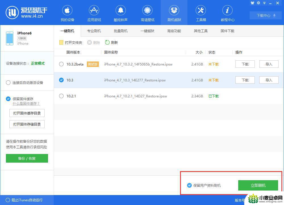Click the i4 爱思助手 logo
The height and width of the screenshot is (205, 284).
26,13
